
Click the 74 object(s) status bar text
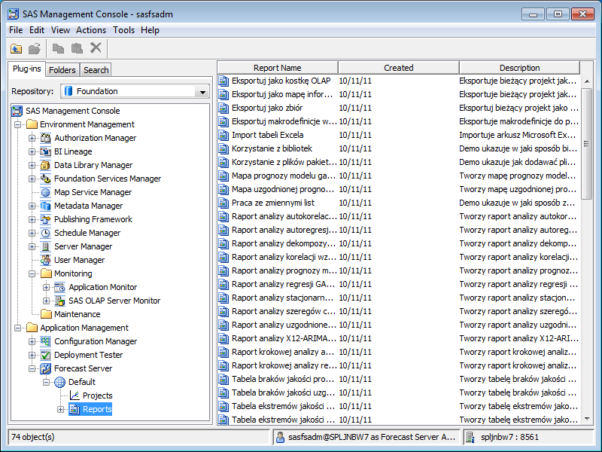point(33,437)
